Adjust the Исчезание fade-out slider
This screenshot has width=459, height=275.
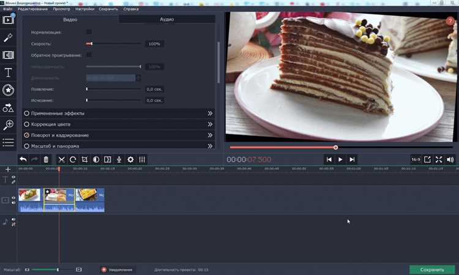click(113, 100)
